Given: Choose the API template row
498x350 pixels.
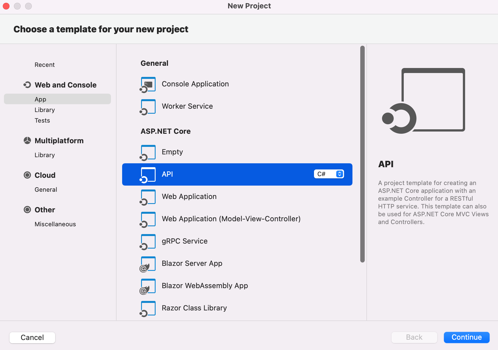Looking at the screenshot, I should [237, 174].
